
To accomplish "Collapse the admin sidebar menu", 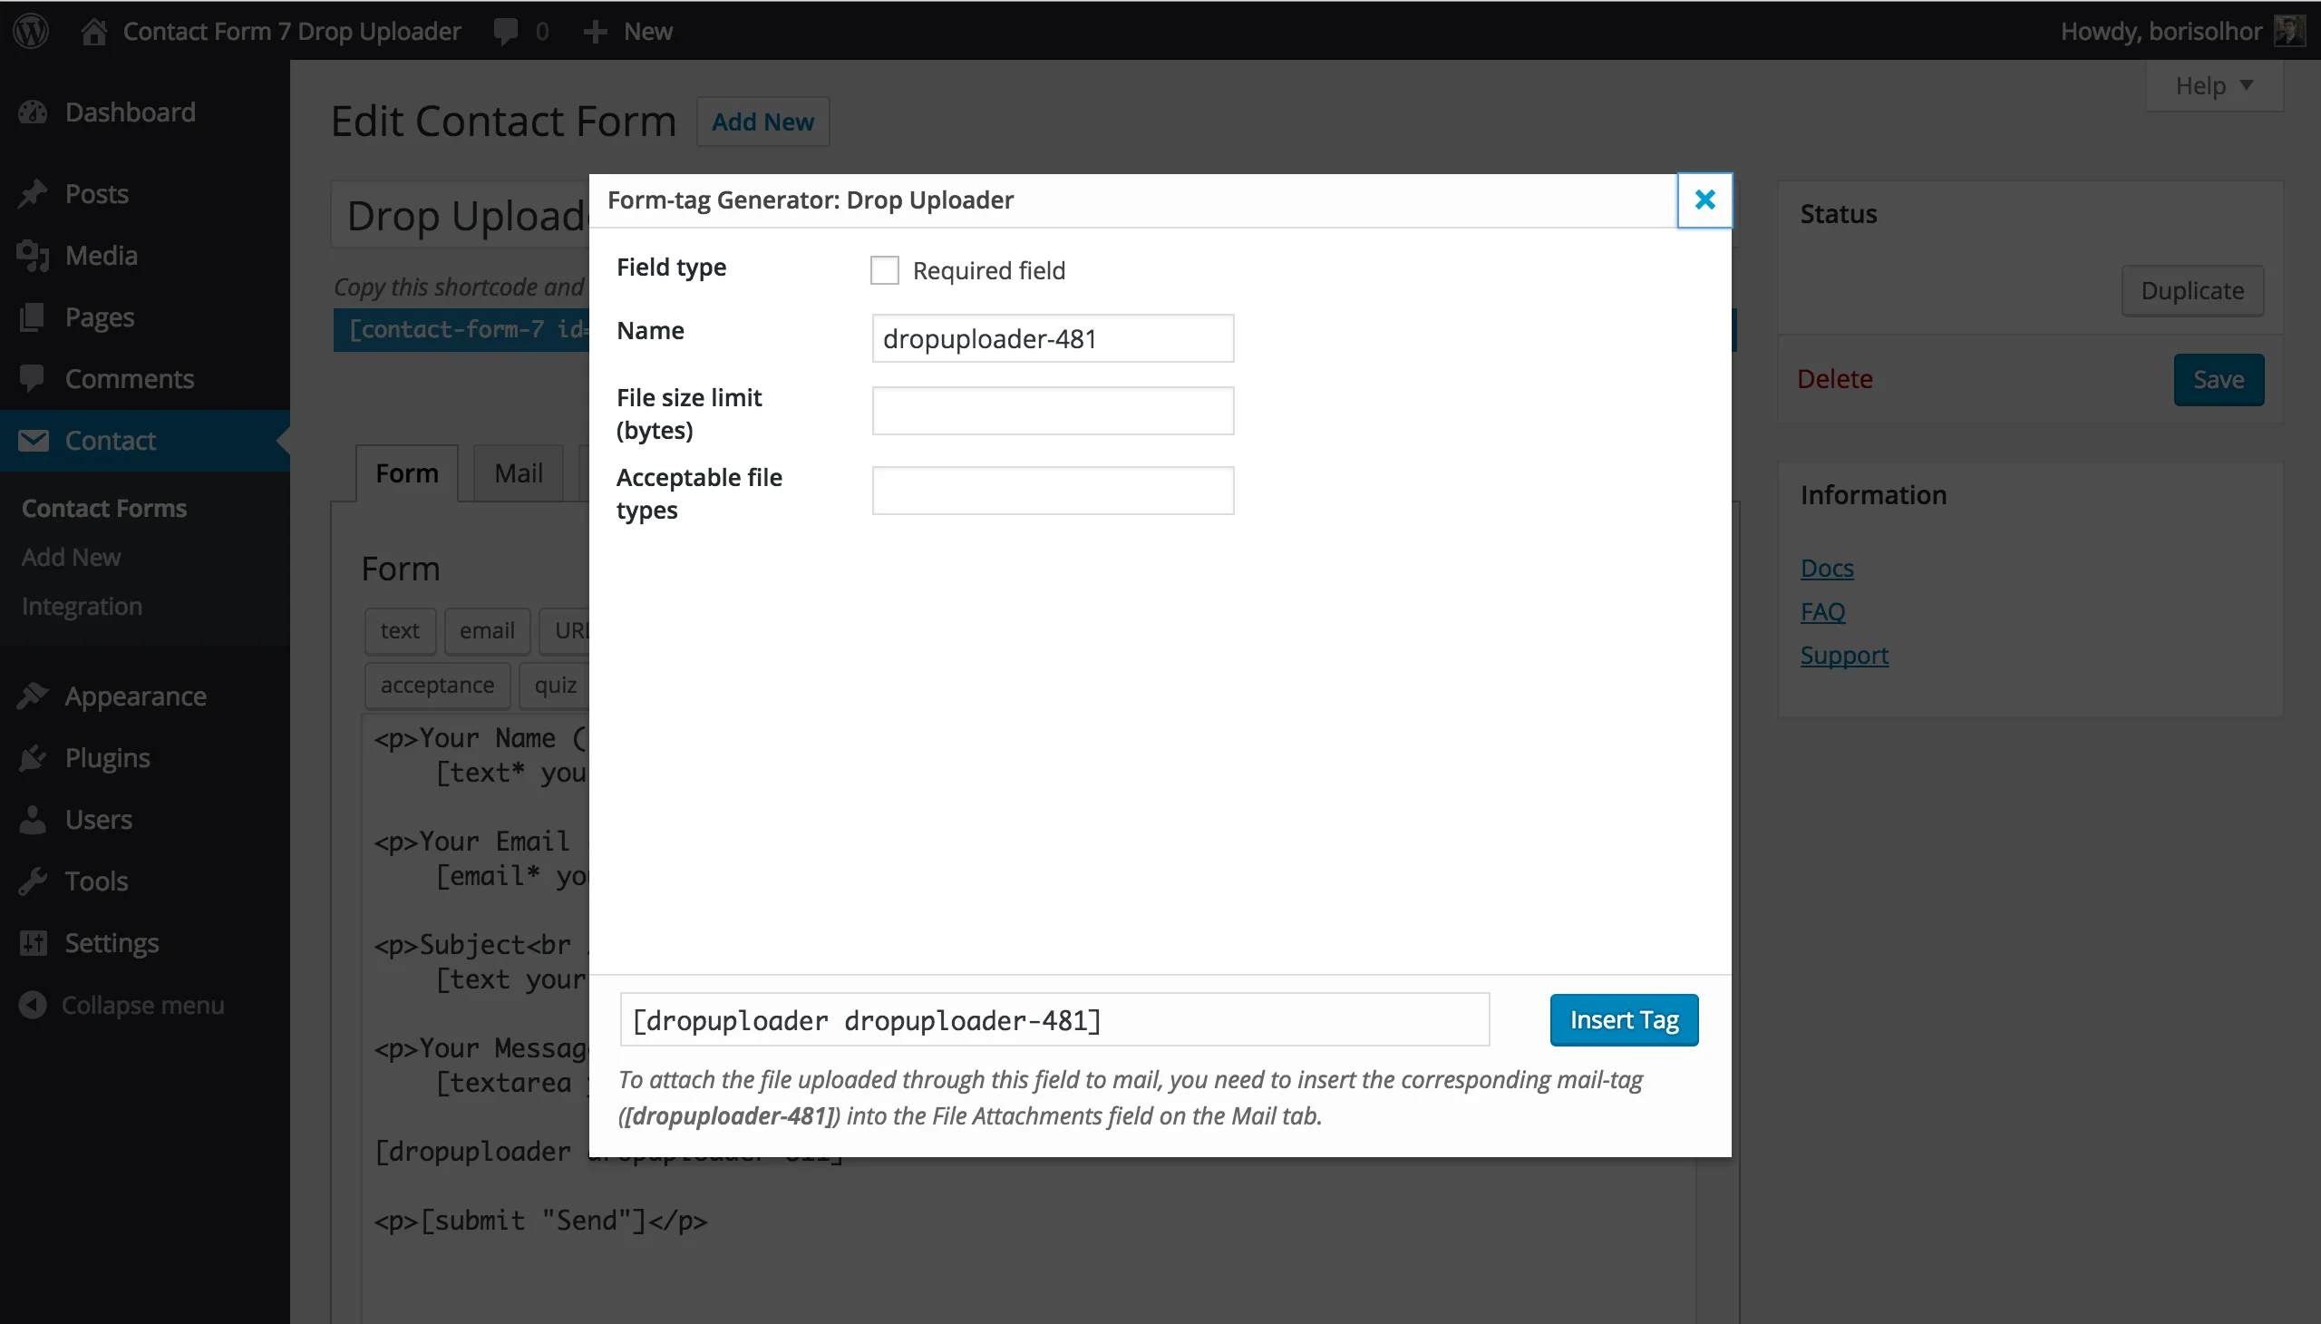I will [x=33, y=1004].
